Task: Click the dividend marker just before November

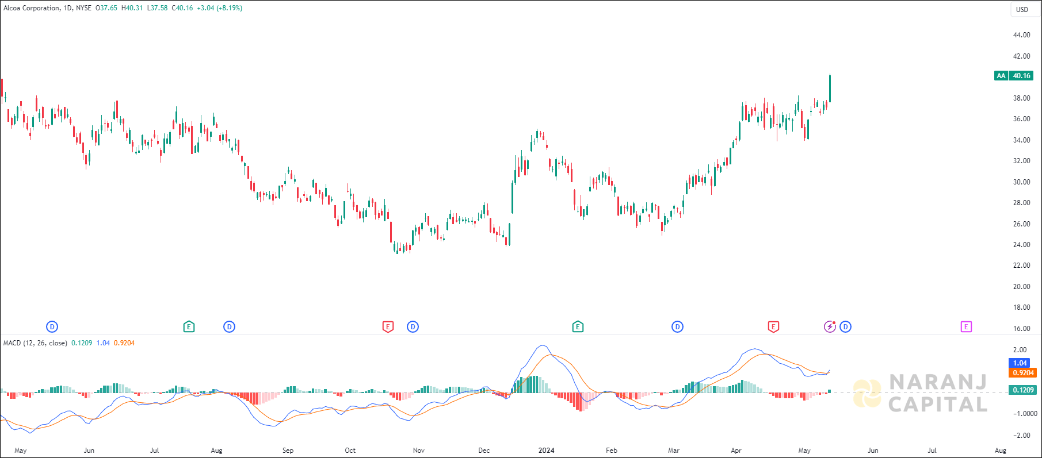Action: point(413,327)
